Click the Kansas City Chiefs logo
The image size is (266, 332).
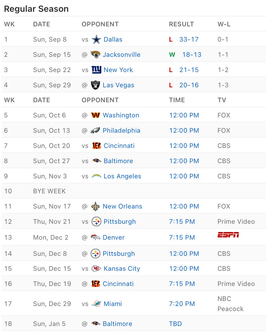coord(96,269)
